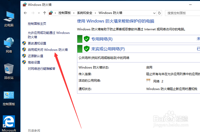Launch Microsoft Edge from desktop
Viewport: 200px width, 132px height.
pyautogui.click(x=9, y=123)
